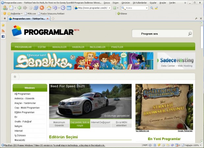Click the MSN.com bookmark

pos(30,14)
